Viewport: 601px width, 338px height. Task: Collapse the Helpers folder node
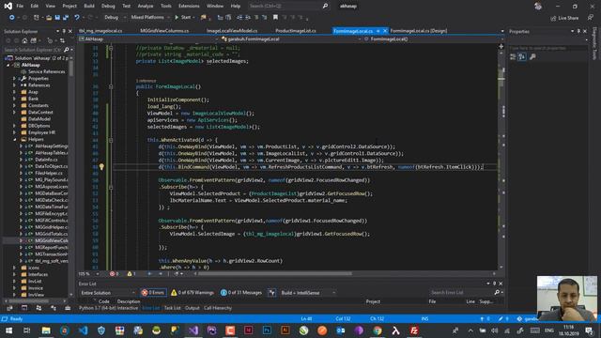[x=15, y=140]
